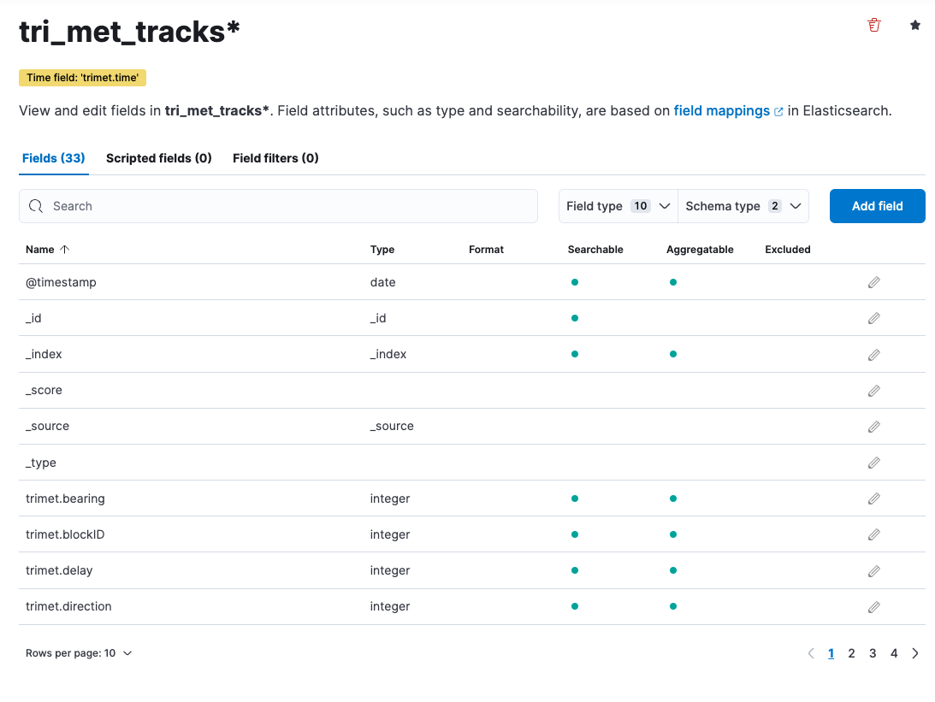Edit the _id field
Image resolution: width=935 pixels, height=702 pixels.
tap(873, 318)
